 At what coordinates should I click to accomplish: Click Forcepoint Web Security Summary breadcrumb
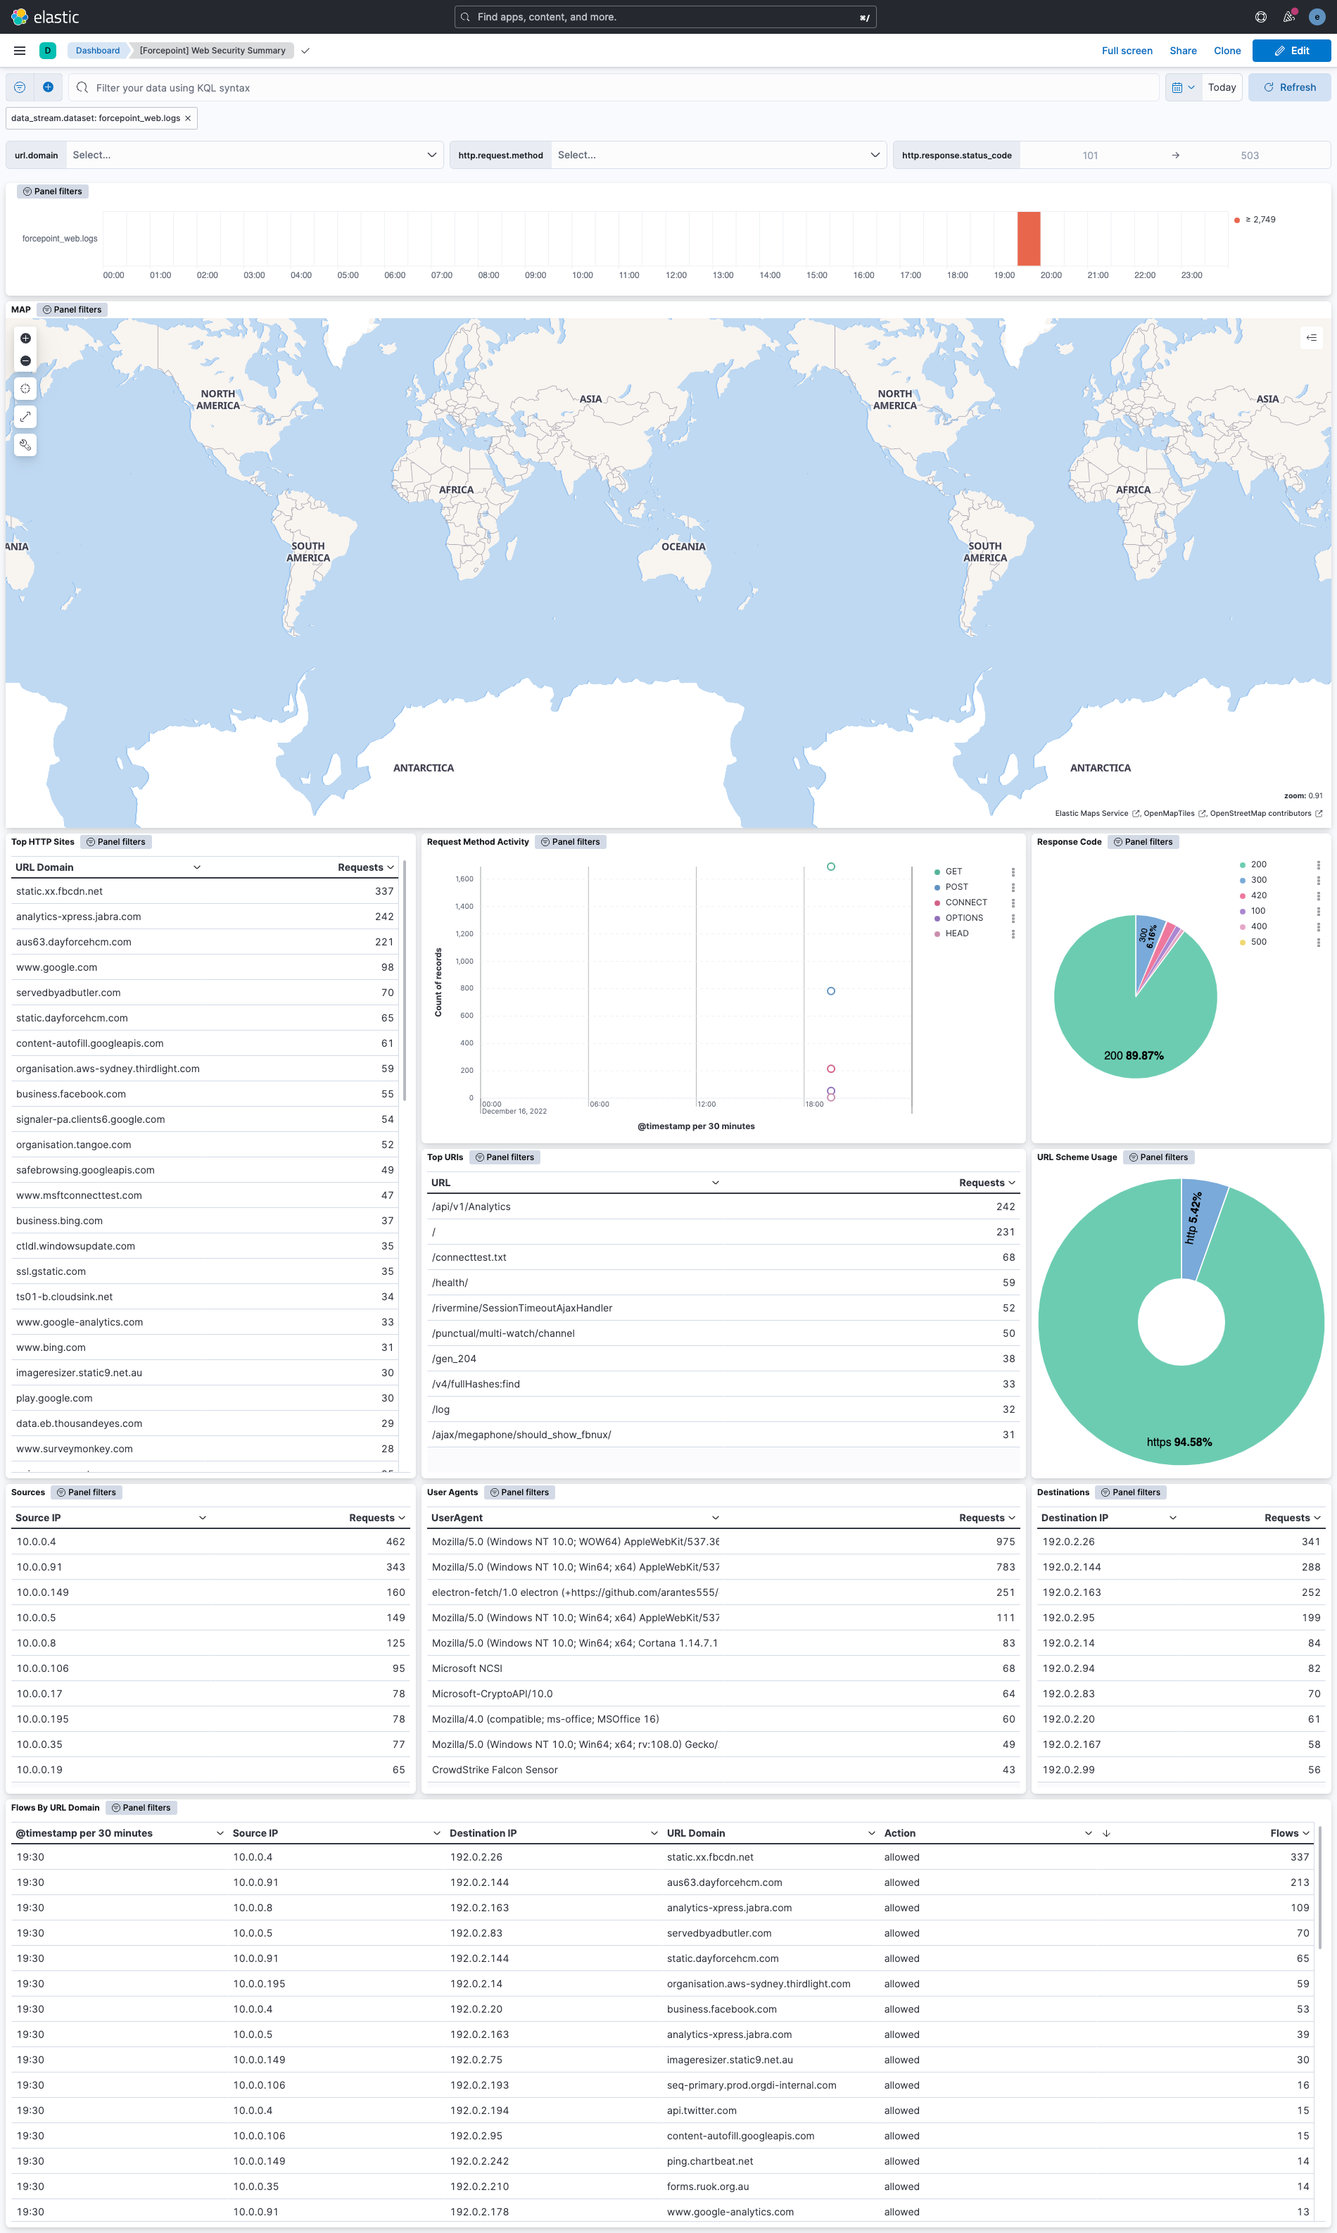point(213,51)
